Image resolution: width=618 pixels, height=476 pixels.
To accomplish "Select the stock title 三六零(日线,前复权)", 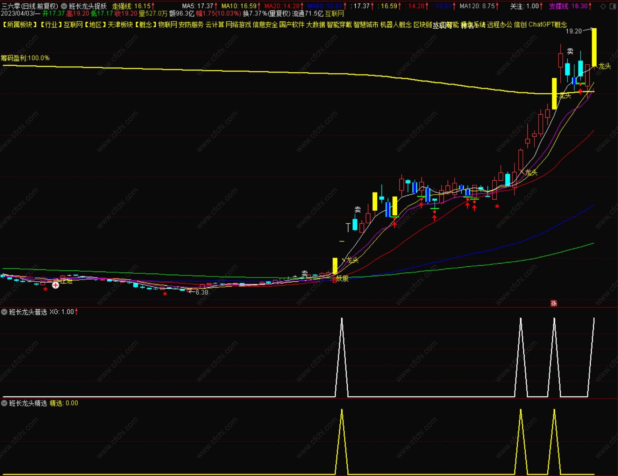I will tap(30, 6).
